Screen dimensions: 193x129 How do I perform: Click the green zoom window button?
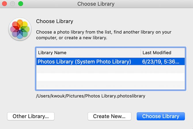(x=20, y=4)
